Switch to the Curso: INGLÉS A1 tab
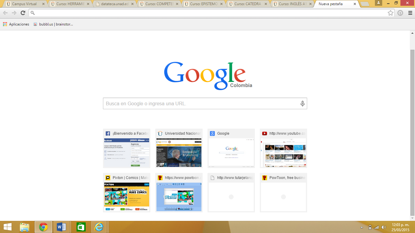Screen dimensions: 415x233 292,4
